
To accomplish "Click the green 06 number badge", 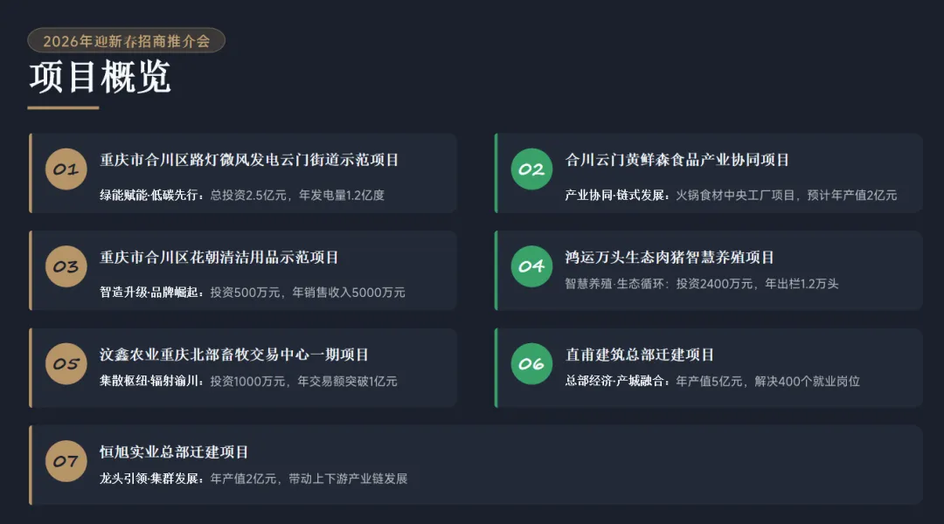I will click(x=531, y=364).
